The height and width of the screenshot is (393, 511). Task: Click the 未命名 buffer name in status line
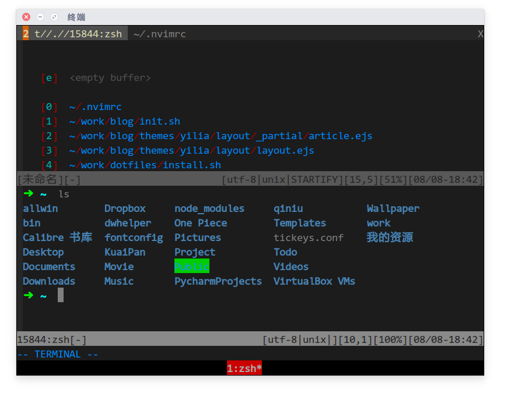(x=40, y=179)
